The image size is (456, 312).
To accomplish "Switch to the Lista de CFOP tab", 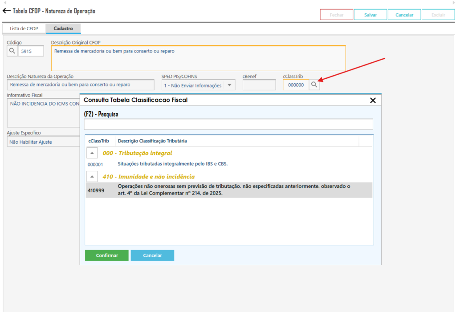I will tap(24, 28).
